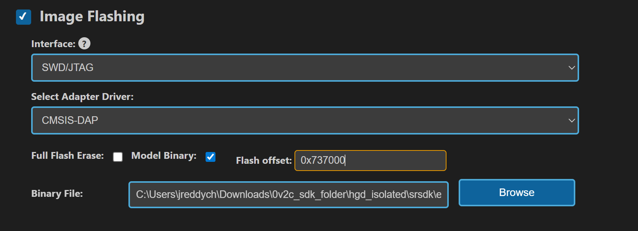Click the chevron arrow on CMSIS-DAP dropdown
This screenshot has width=638, height=231.
pos(572,120)
